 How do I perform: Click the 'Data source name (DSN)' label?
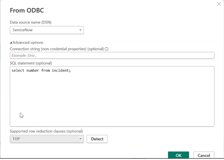[x=30, y=22]
